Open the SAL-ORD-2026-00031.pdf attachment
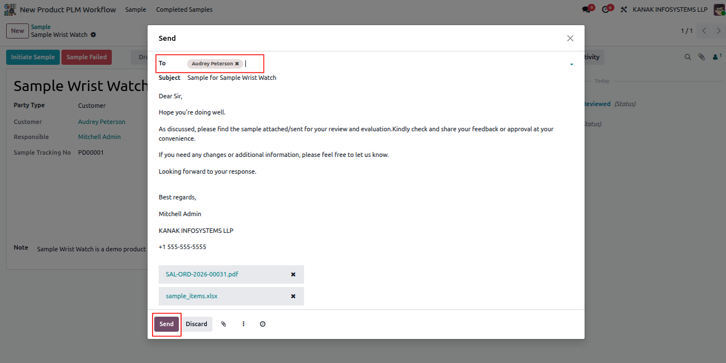Viewport: 726px width, 363px height. pyautogui.click(x=202, y=274)
